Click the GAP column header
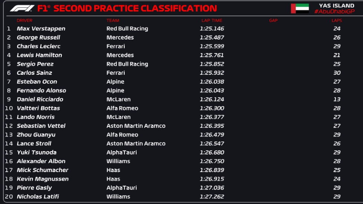 (273, 20)
